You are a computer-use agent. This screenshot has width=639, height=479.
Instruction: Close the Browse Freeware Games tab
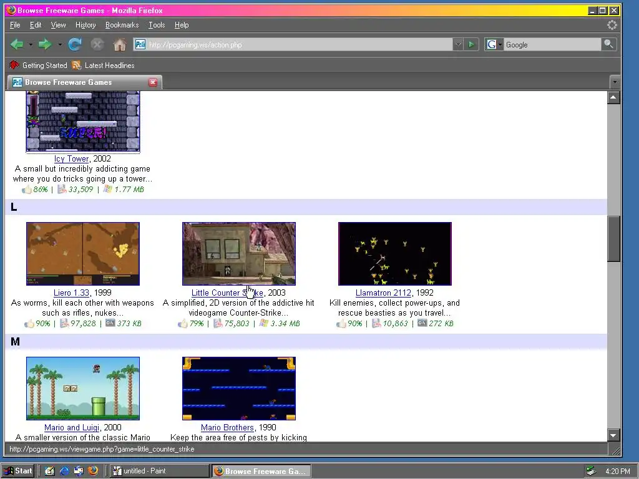[x=153, y=82]
